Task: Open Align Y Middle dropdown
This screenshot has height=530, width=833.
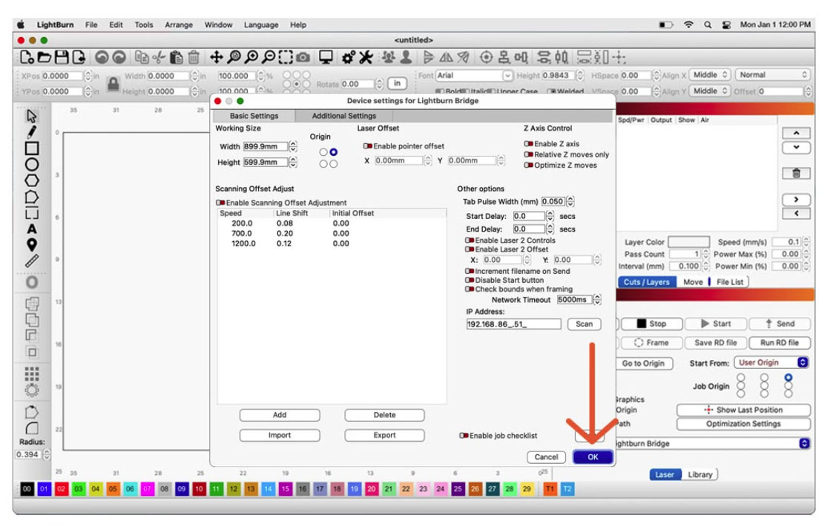Action: tap(710, 91)
